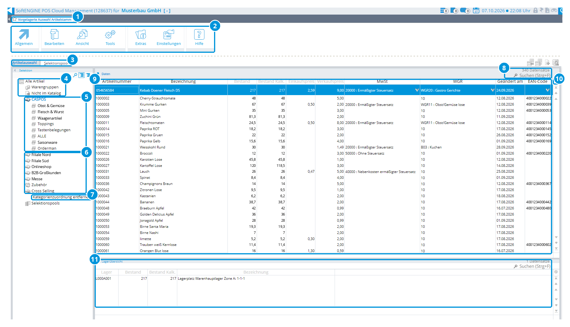This screenshot has width=570, height=327.
Task: Switch to the Selektionspool tab
Action: pyautogui.click(x=55, y=63)
